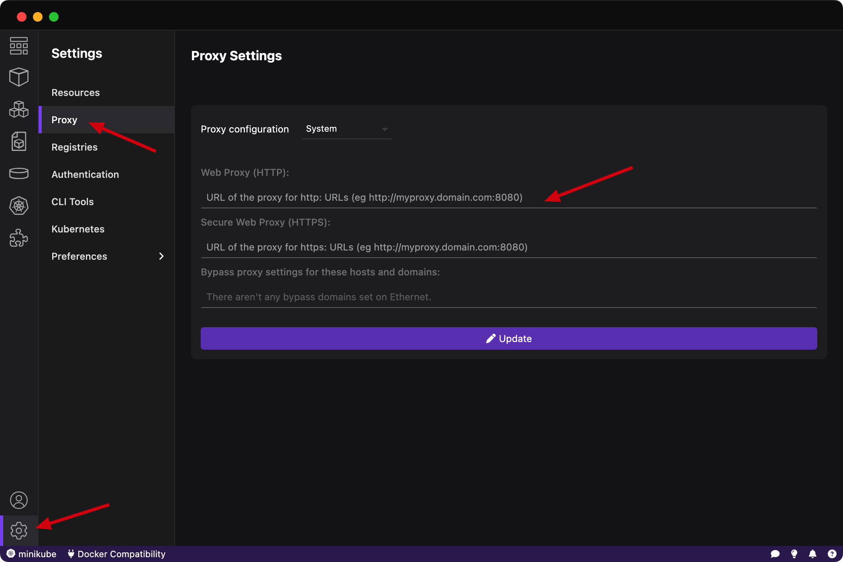The width and height of the screenshot is (843, 562).
Task: Open the feedback chat bubble icon
Action: [x=775, y=554]
